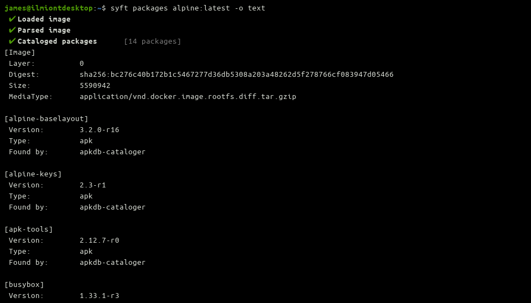Select the [alpine-baselayout] package header

coord(46,119)
